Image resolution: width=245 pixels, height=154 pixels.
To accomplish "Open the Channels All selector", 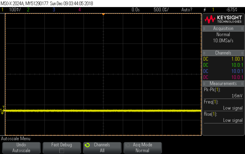I will 102,148.
